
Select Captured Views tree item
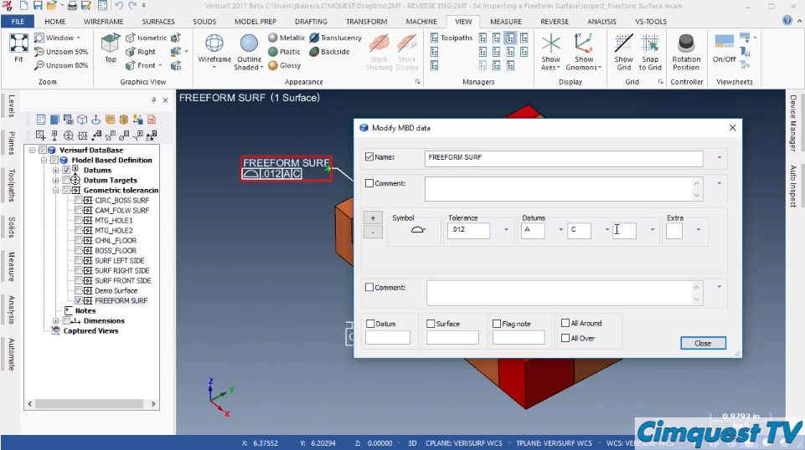coord(90,330)
